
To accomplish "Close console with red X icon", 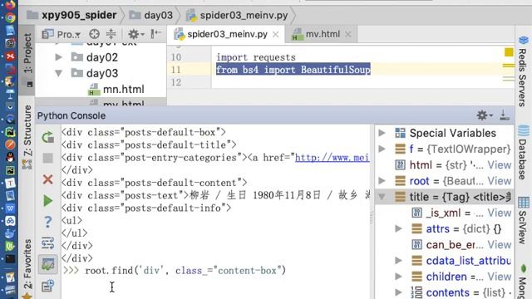I will coord(48,179).
